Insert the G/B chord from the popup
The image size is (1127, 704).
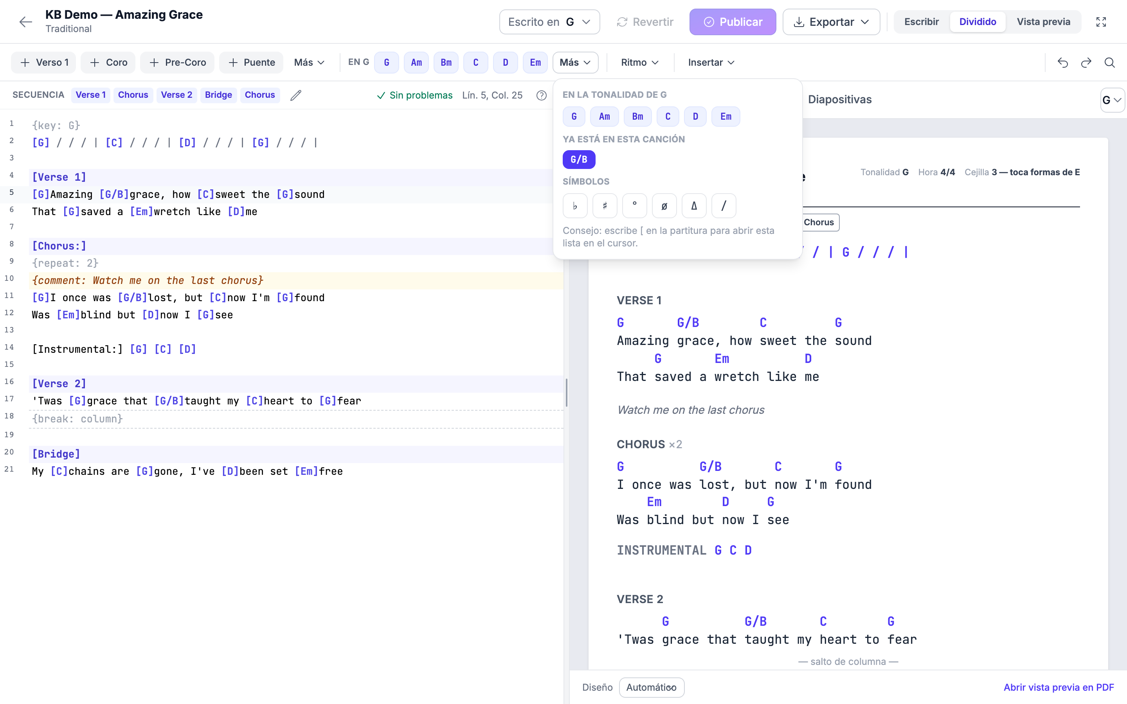[579, 159]
